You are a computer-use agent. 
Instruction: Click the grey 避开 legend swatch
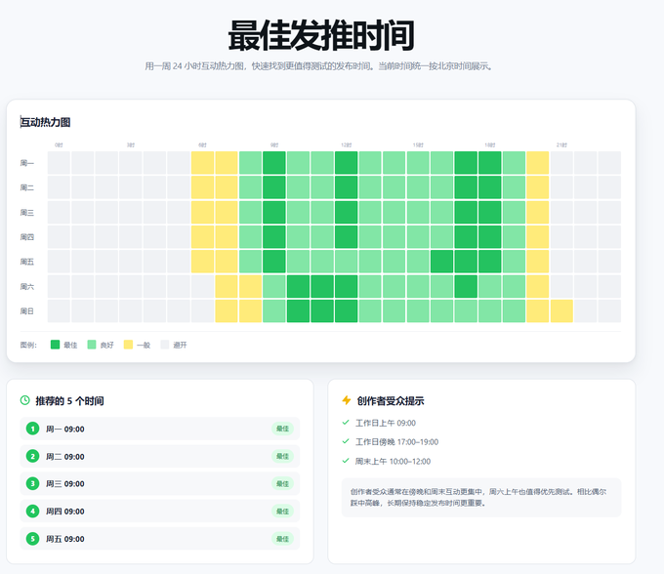pos(164,345)
